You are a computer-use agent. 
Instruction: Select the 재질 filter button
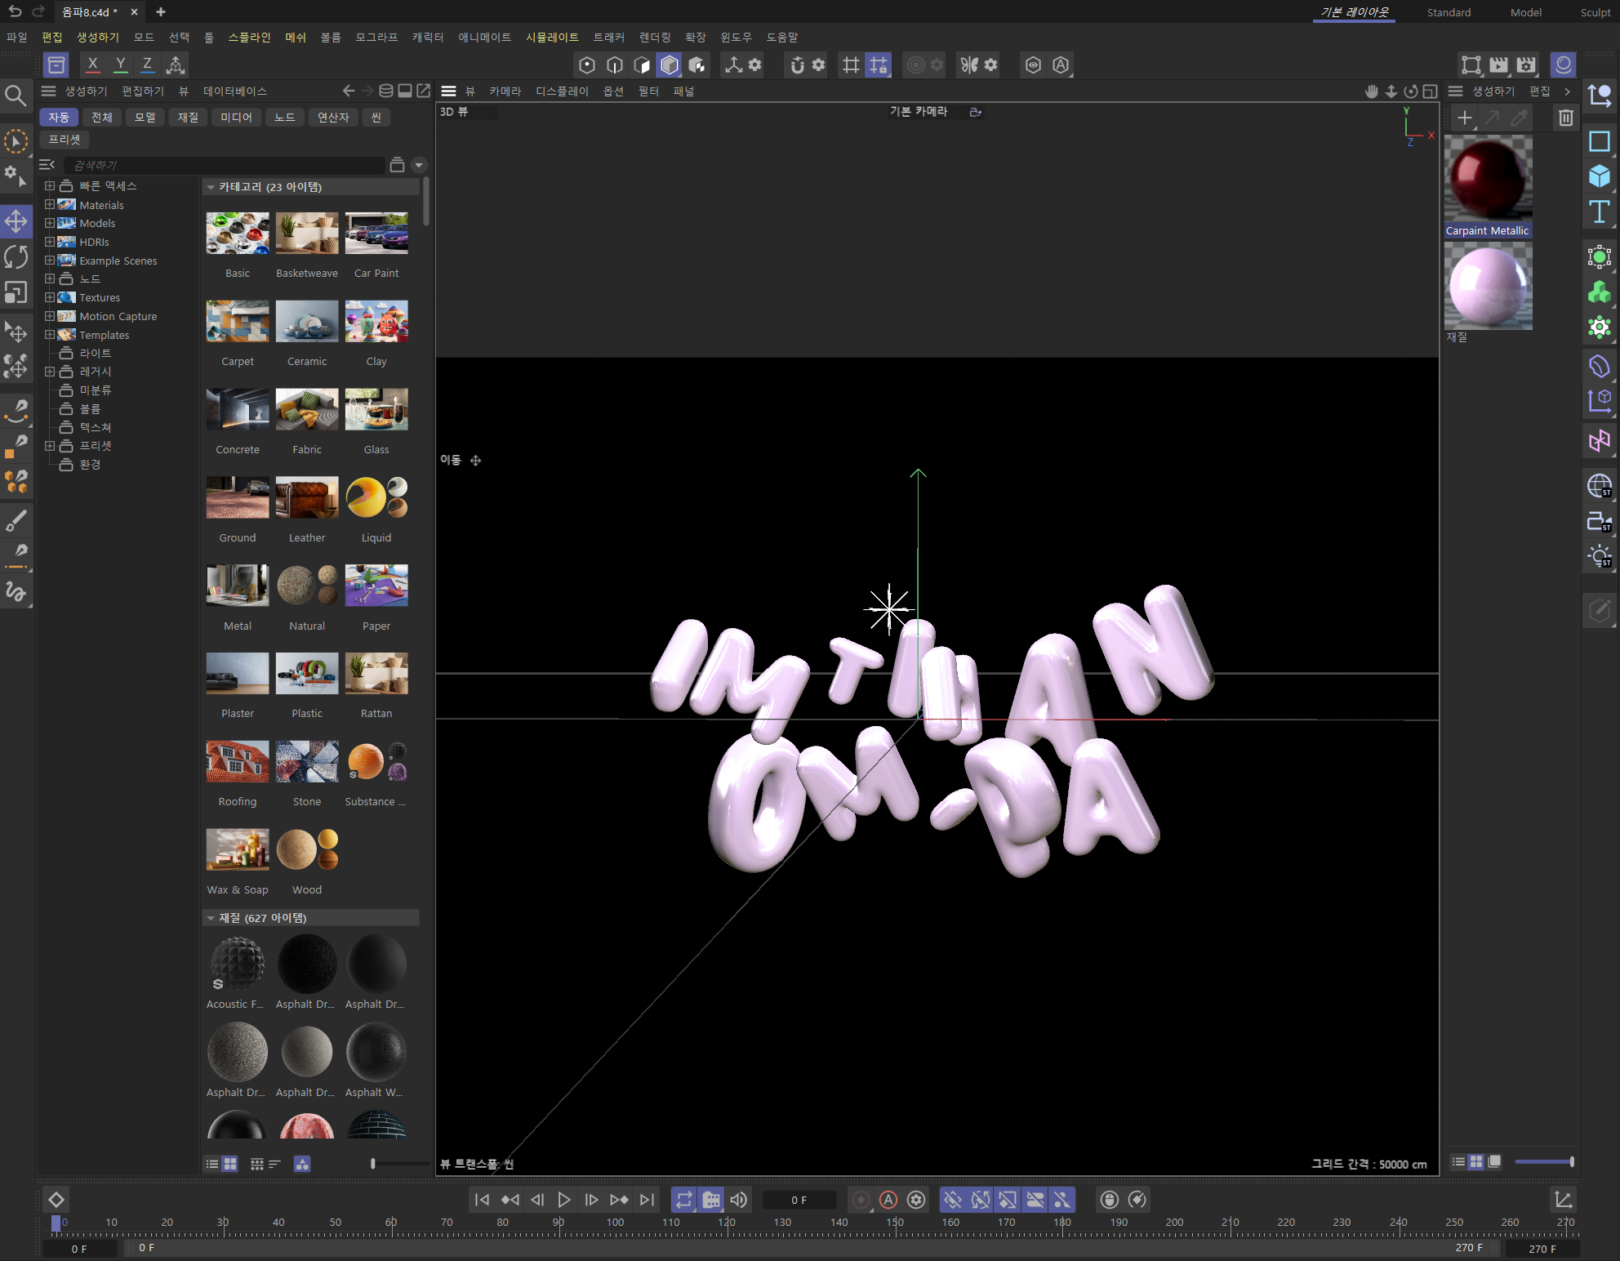(x=188, y=118)
